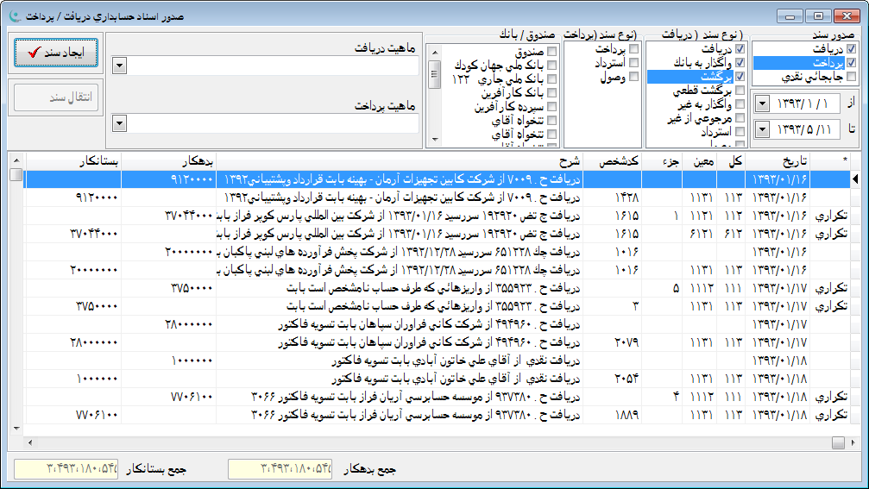The image size is (869, 489).
Task: Click the ایجاد سند button with red checkmark
Action: pyautogui.click(x=55, y=53)
